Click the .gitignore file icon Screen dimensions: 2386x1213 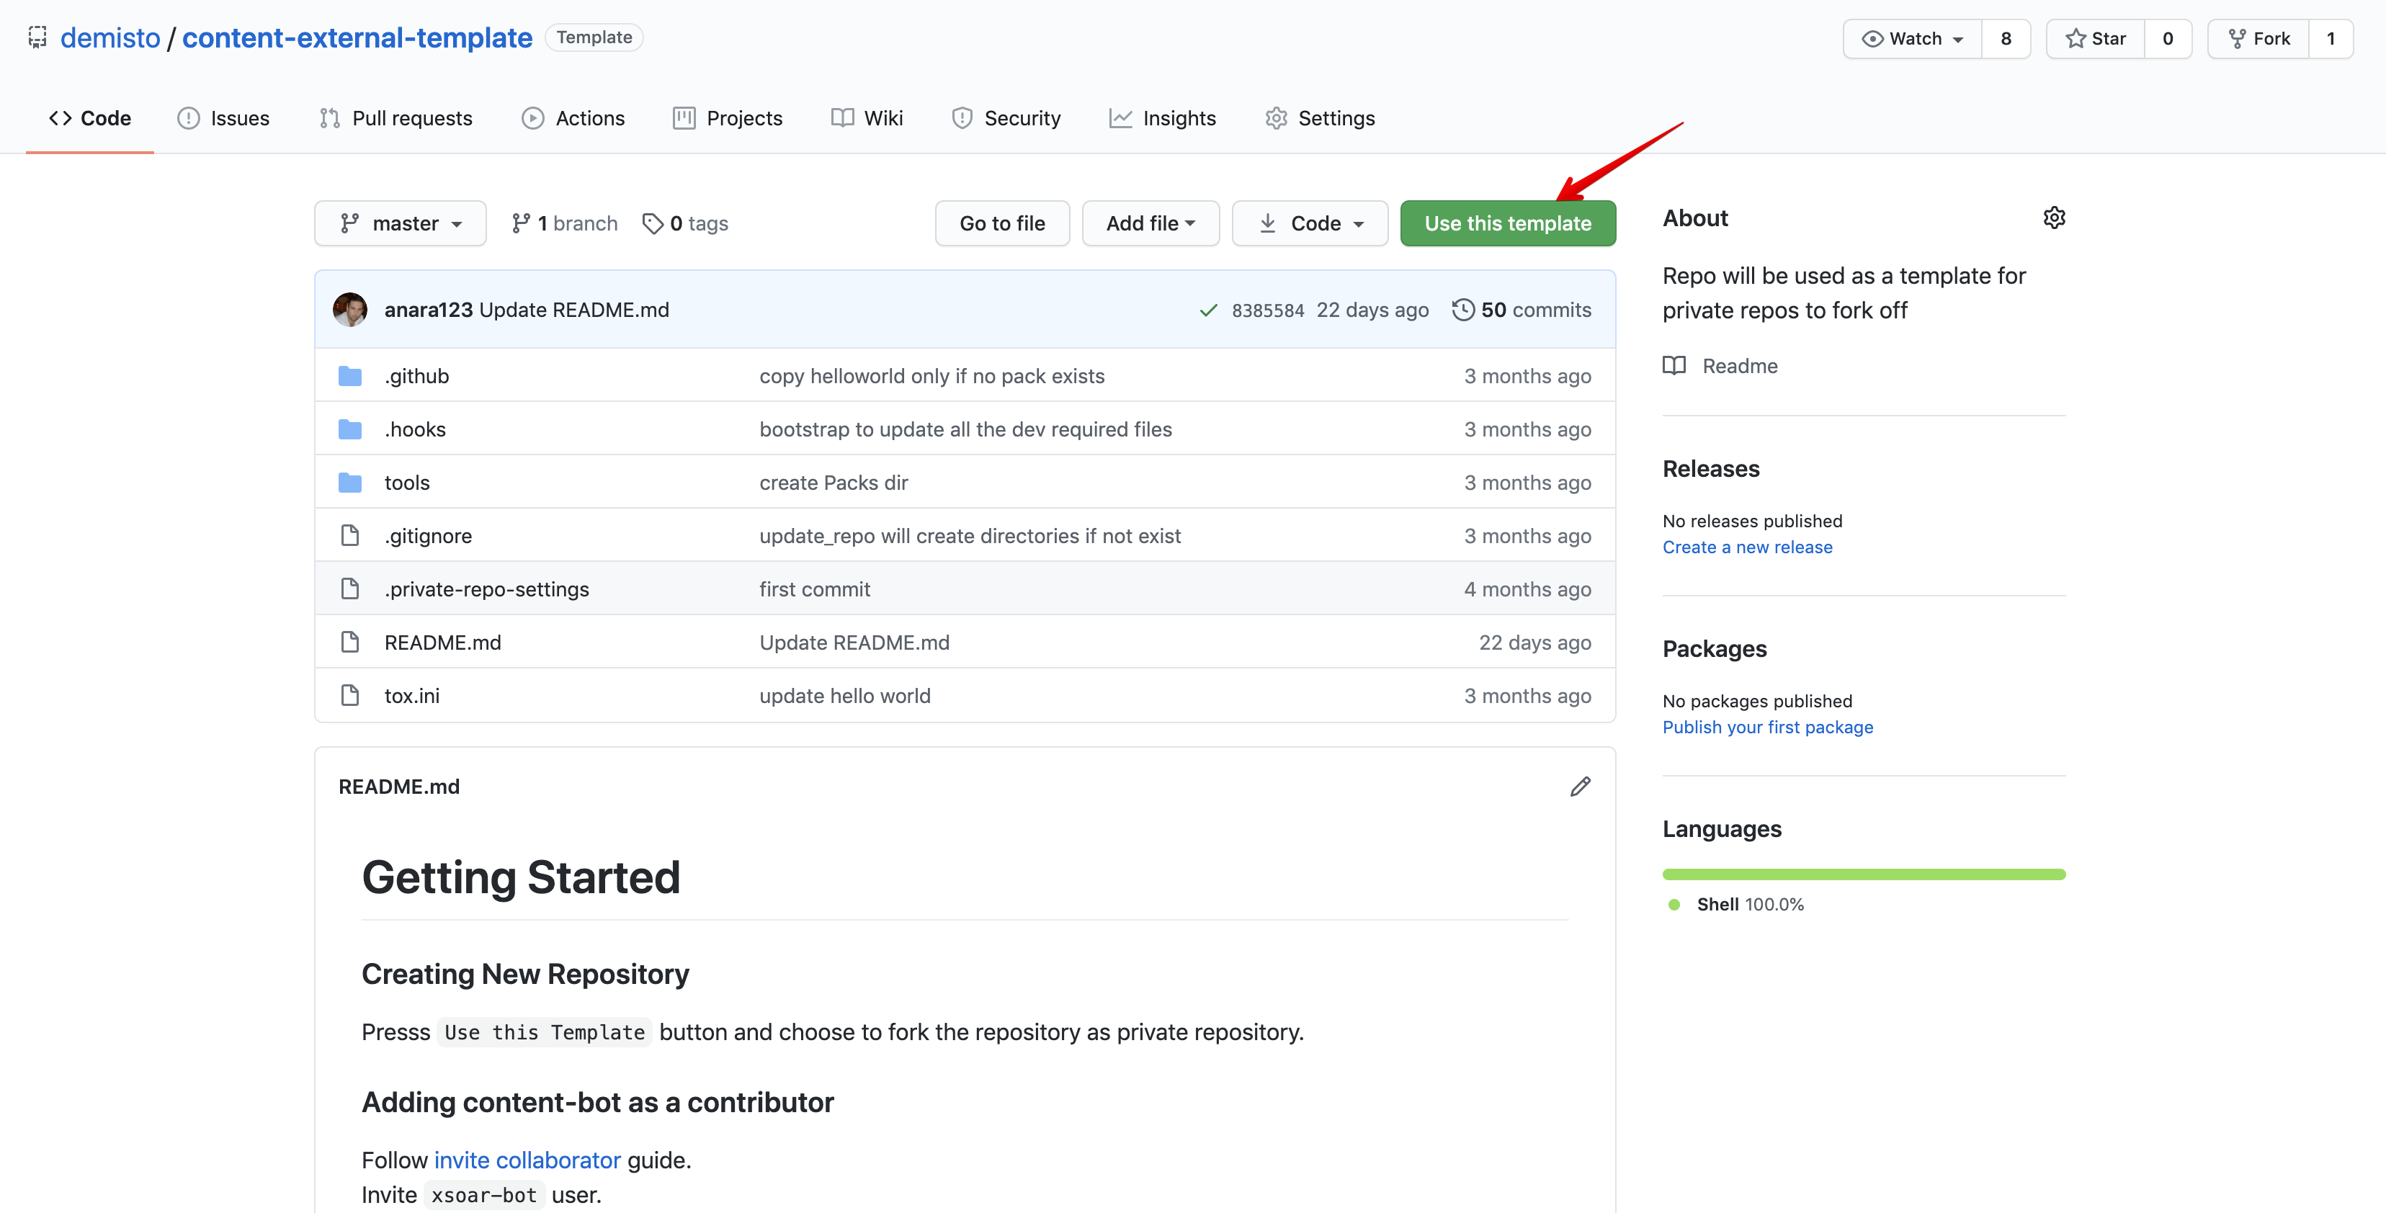point(350,536)
